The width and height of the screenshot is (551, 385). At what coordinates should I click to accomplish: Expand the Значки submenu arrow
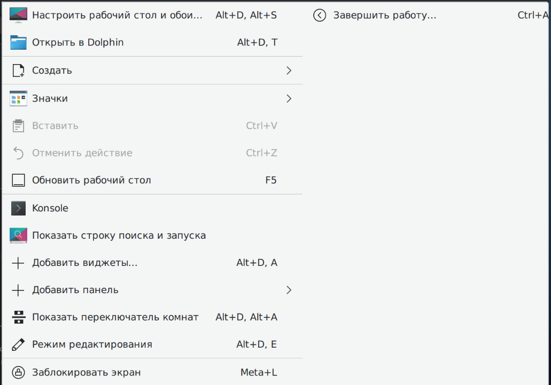(x=289, y=98)
